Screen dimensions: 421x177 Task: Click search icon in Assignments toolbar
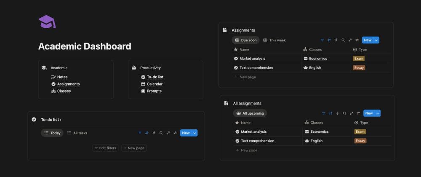(343, 40)
